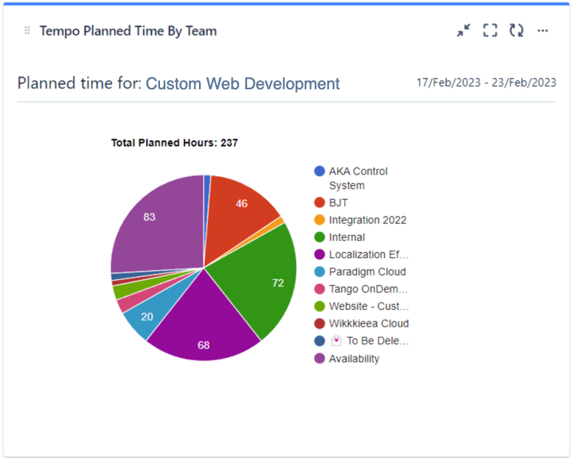573x460 pixels.
Task: Select the Website - Cust… legend entry
Action: pos(368,306)
